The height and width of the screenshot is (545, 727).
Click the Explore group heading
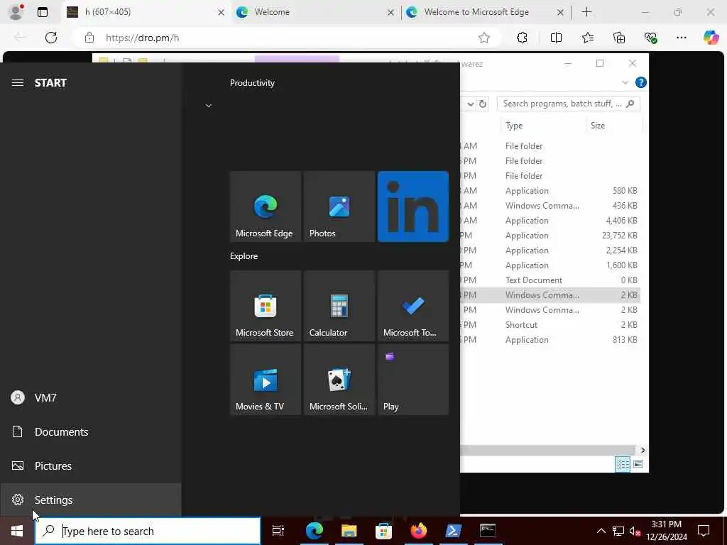click(244, 255)
